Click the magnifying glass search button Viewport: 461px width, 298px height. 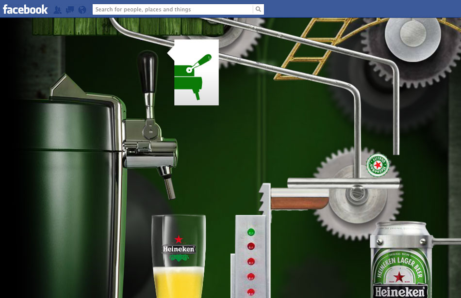(x=258, y=9)
